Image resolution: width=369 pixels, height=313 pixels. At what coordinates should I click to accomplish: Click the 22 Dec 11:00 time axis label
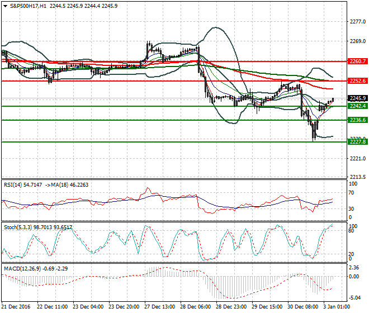pyautogui.click(x=52, y=307)
